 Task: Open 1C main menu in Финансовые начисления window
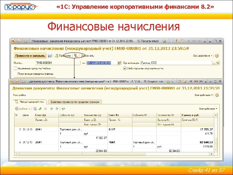pyautogui.click(x=13, y=41)
